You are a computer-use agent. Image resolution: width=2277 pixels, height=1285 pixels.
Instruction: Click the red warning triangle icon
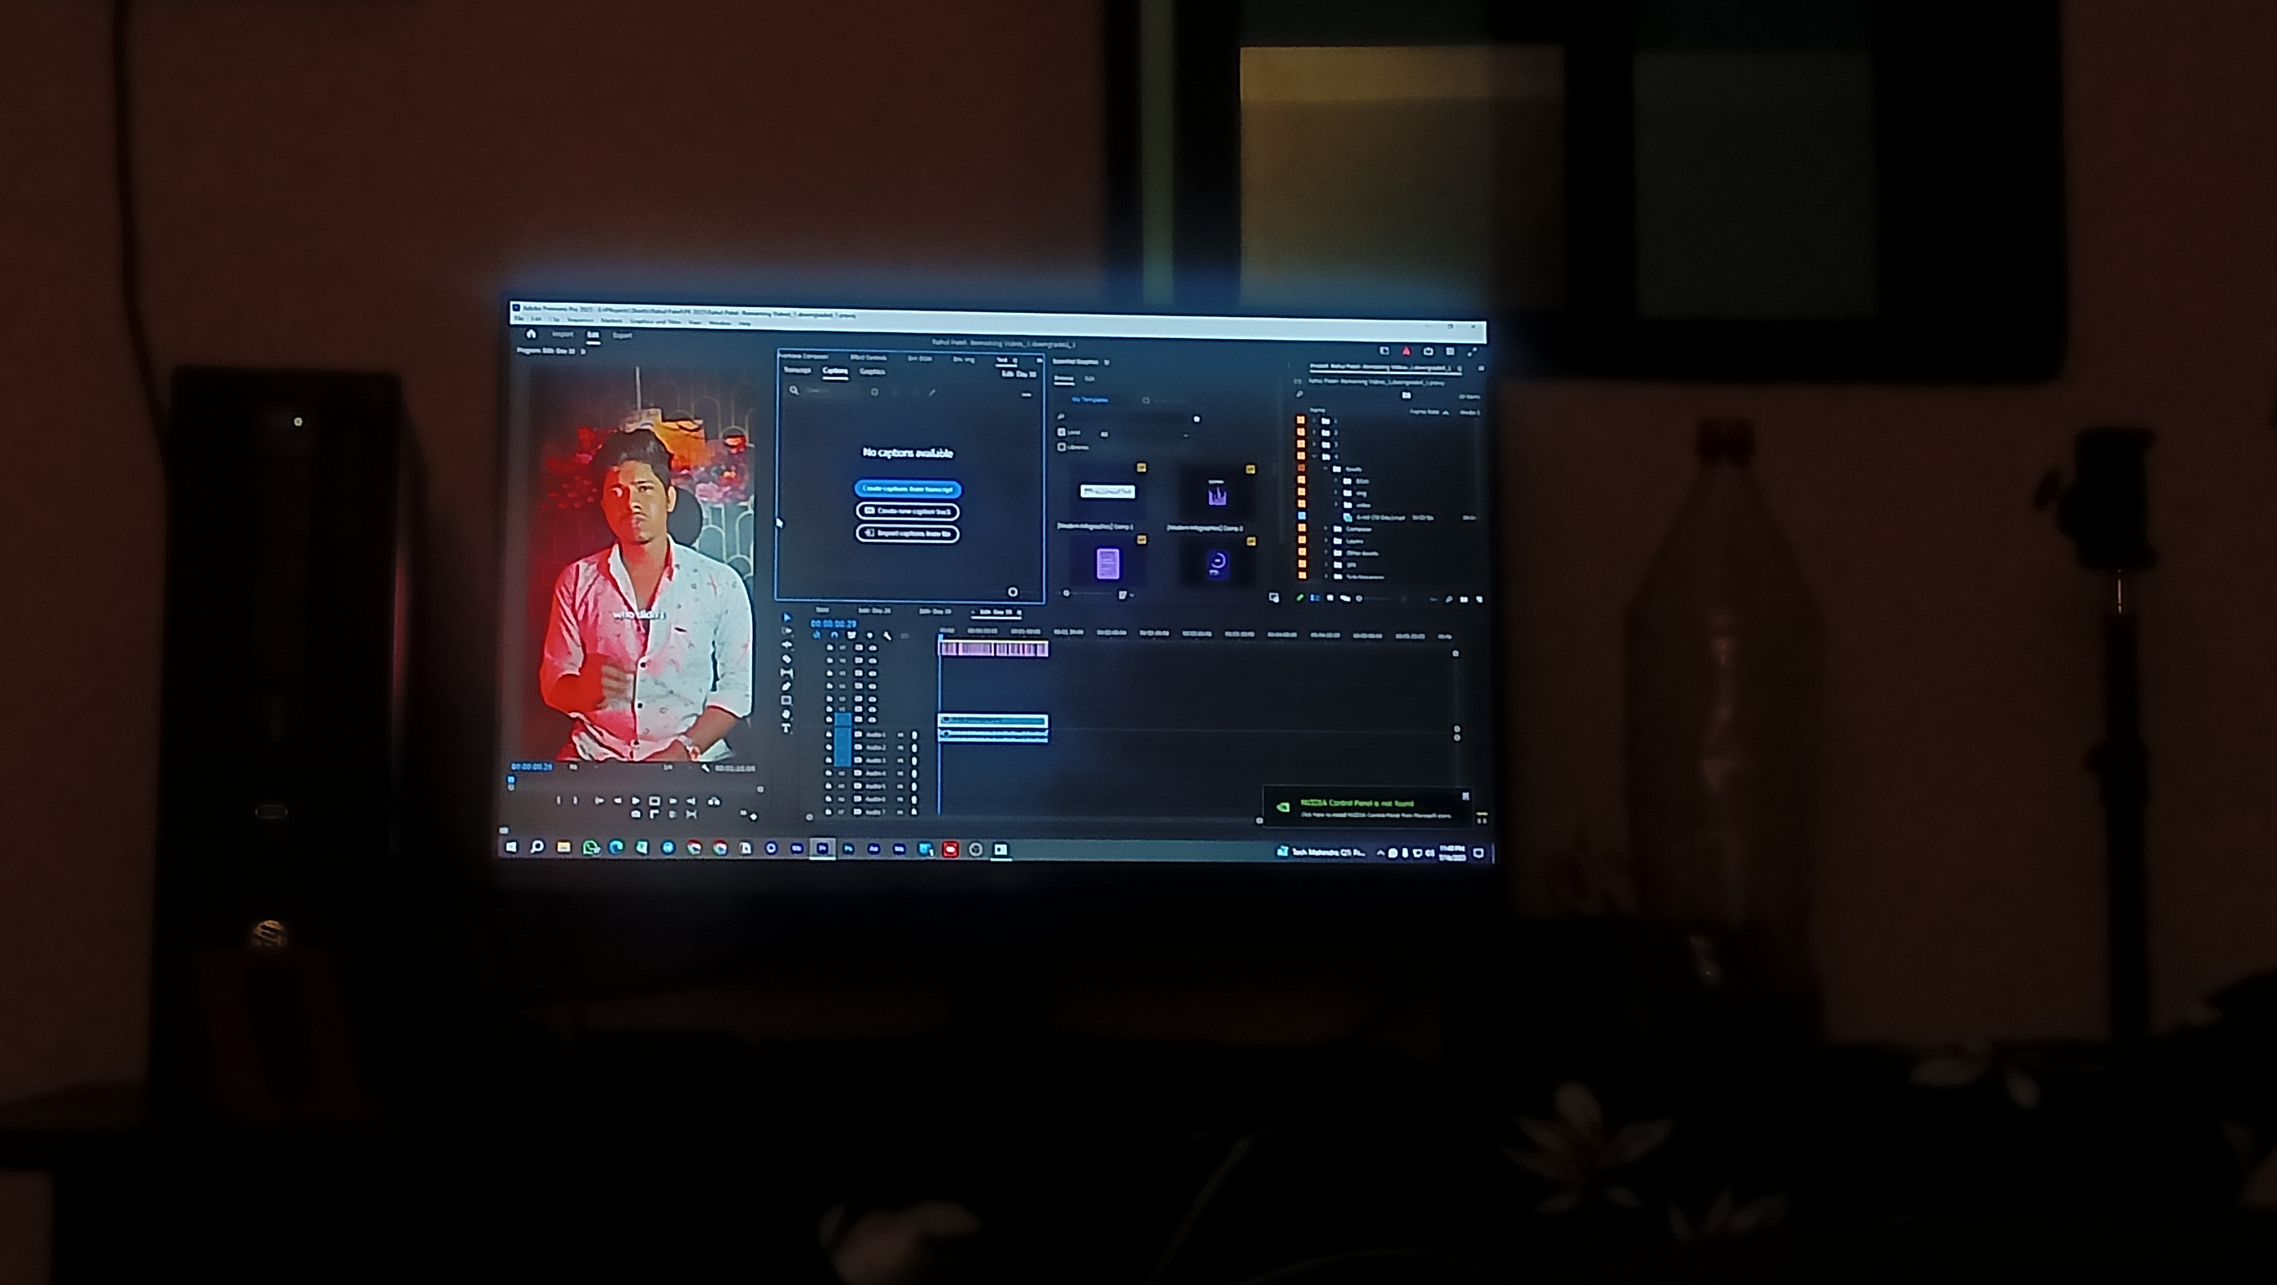coord(1406,351)
